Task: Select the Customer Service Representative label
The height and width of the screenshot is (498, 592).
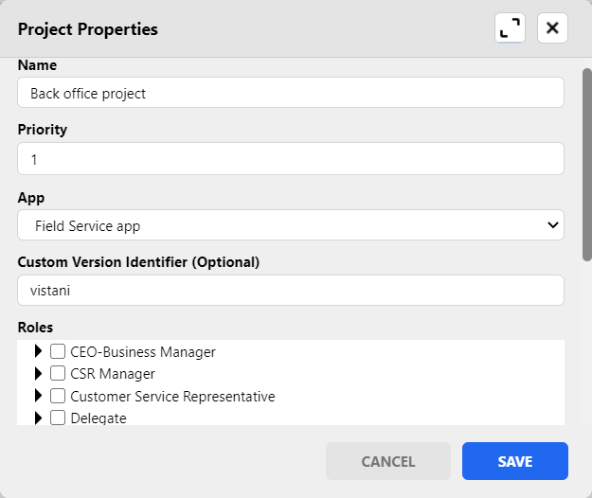Action: (x=172, y=396)
